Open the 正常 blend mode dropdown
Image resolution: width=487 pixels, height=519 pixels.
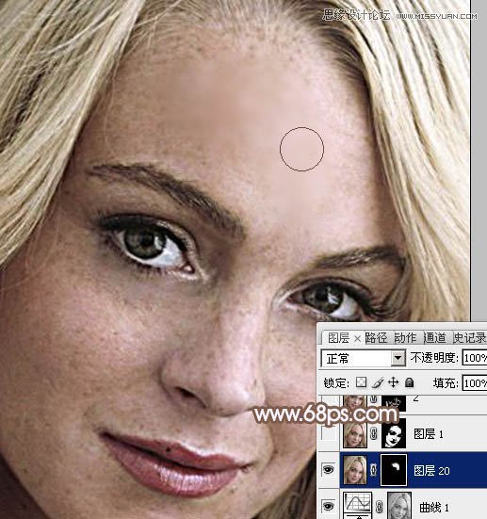tap(398, 358)
